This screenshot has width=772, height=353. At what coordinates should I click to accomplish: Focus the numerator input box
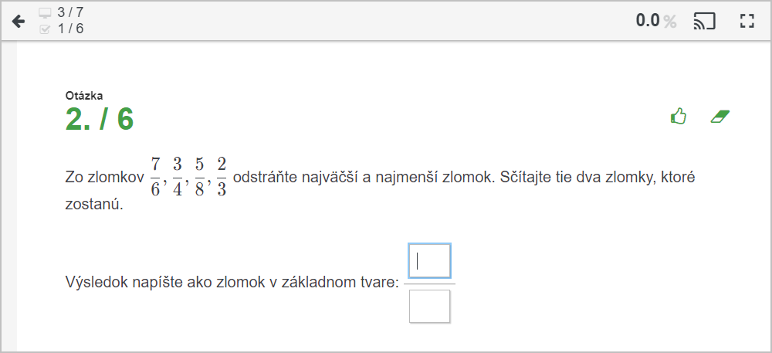(429, 261)
